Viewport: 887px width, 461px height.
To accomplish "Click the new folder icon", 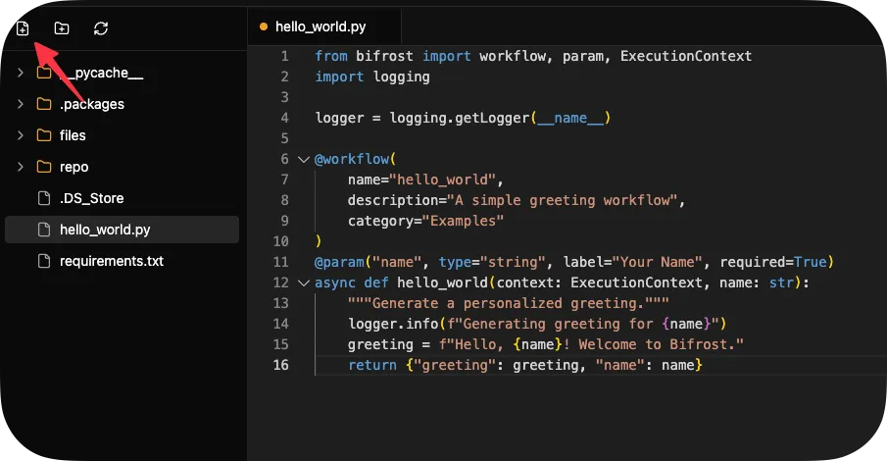I will coord(62,28).
